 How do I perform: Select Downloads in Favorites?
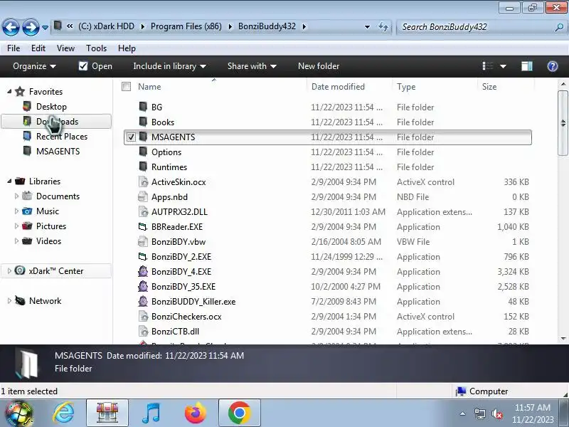point(57,121)
